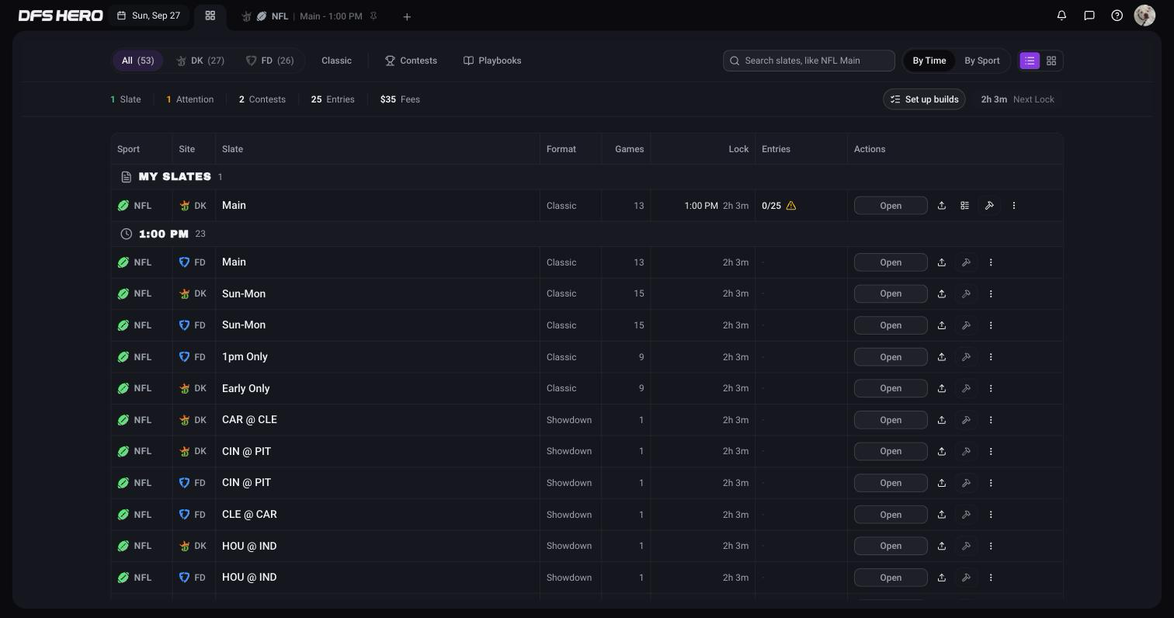
Task: Group slates By Time
Action: (x=929, y=61)
